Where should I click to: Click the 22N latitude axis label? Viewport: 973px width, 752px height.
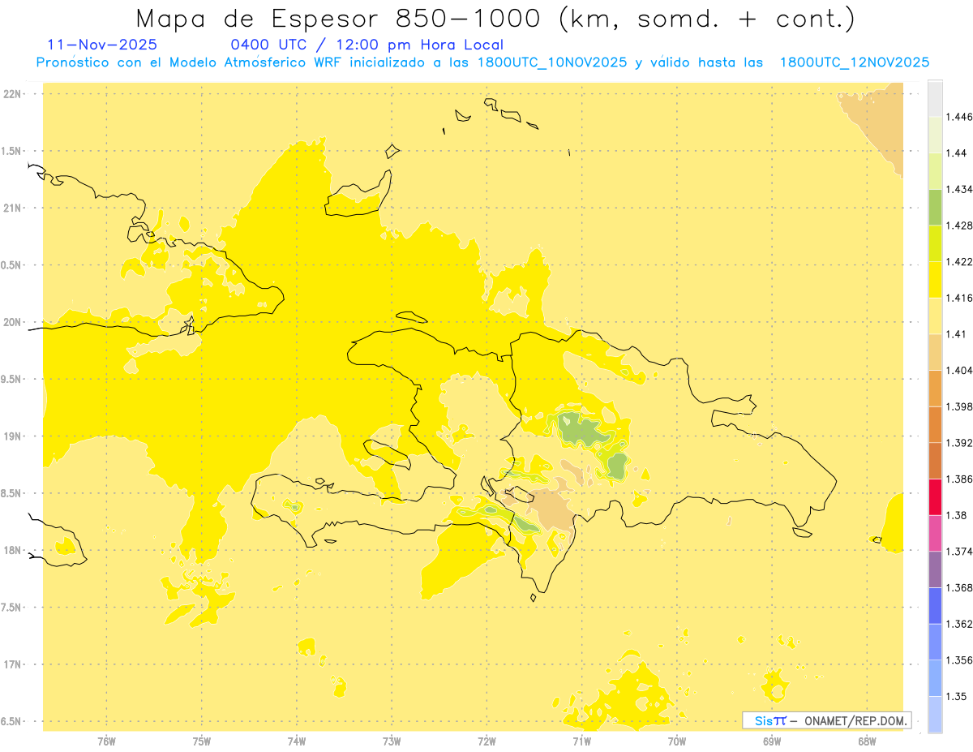point(13,94)
